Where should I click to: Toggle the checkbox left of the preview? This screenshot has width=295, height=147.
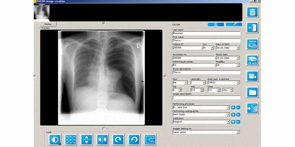tap(35, 76)
